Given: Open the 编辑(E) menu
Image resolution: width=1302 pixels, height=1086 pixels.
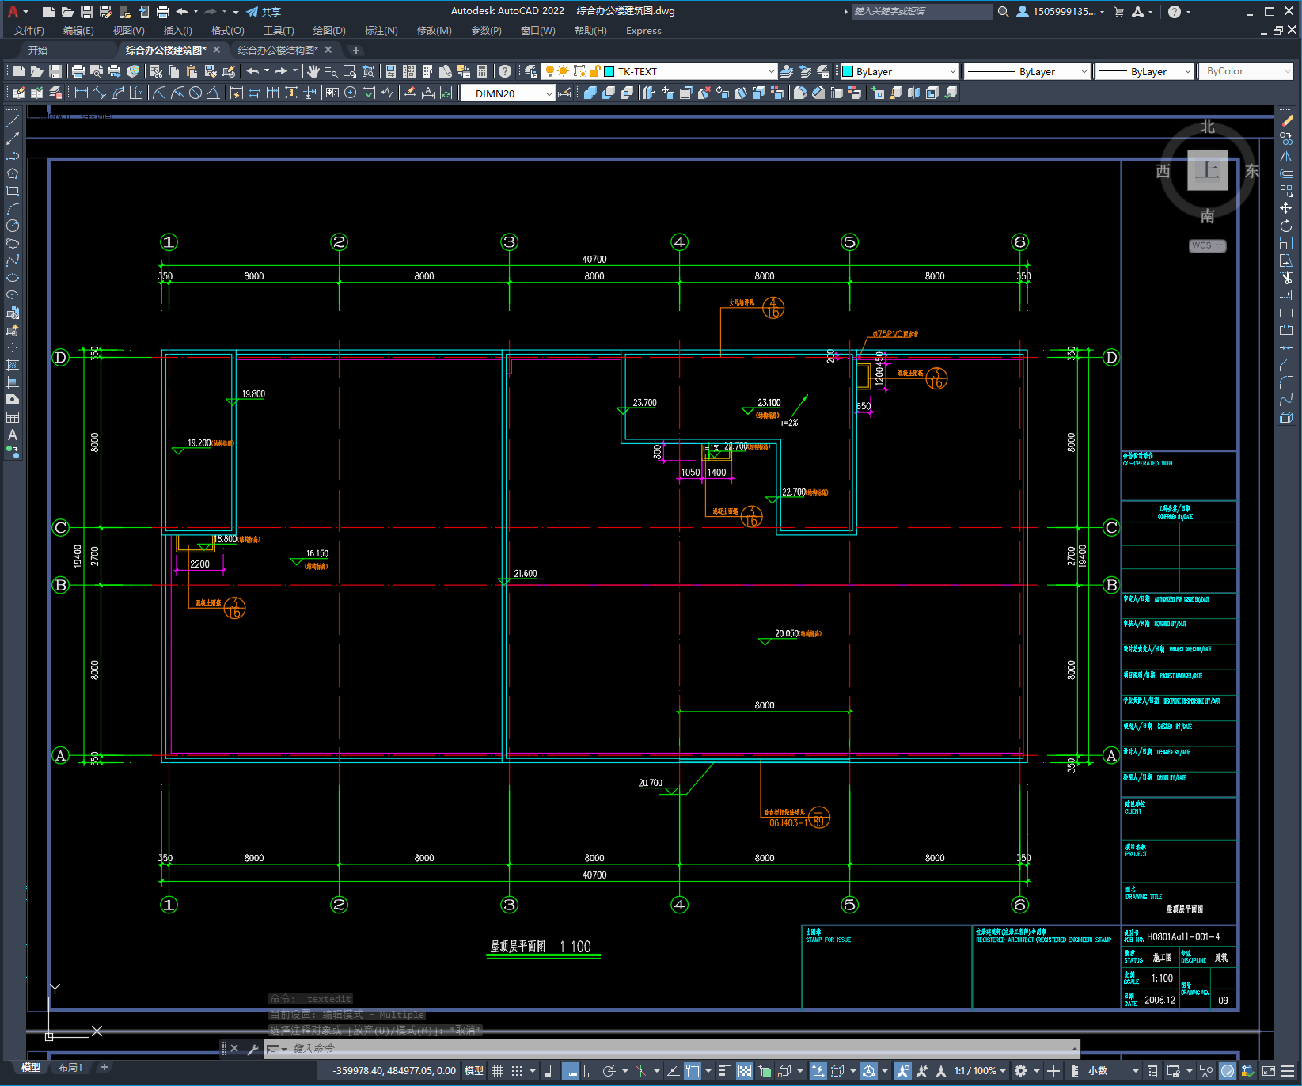Looking at the screenshot, I should 78,31.
